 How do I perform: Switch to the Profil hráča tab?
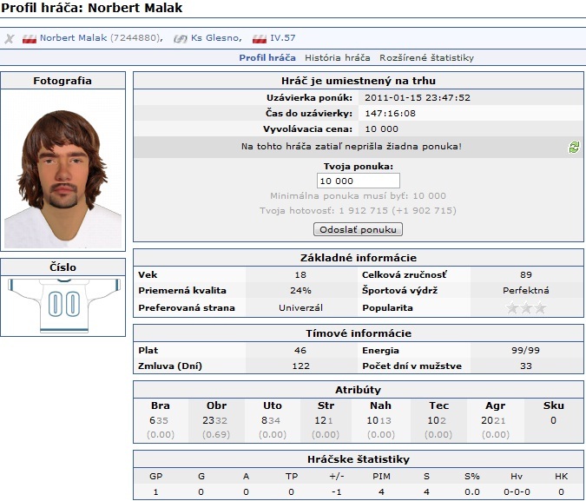tap(267, 58)
